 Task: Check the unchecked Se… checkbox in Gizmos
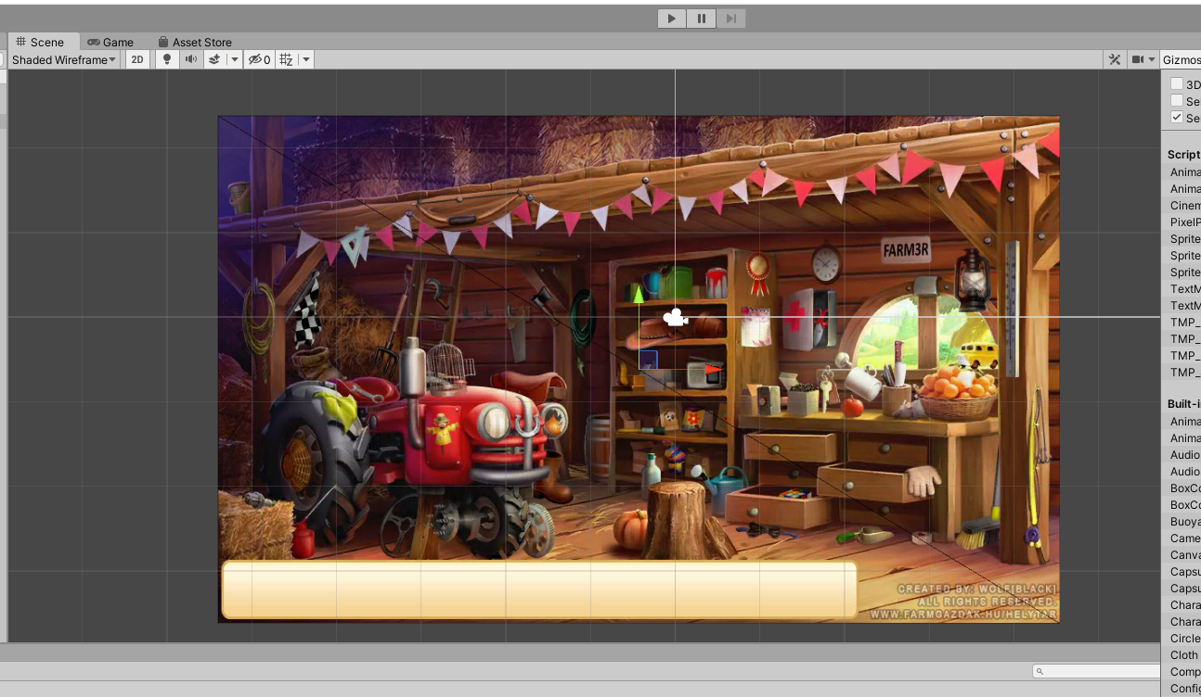[1177, 101]
